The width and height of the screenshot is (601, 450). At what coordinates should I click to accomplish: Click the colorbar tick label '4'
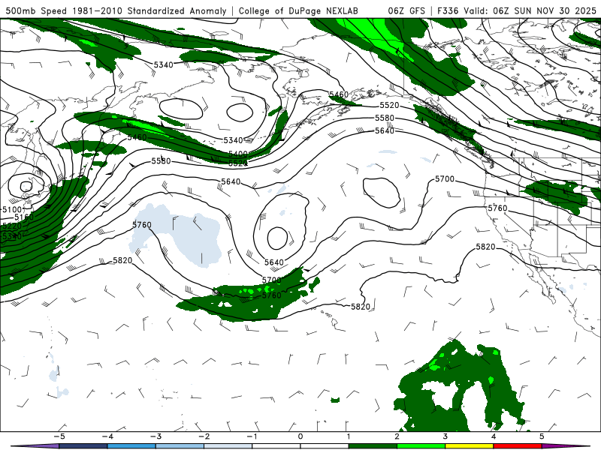pyautogui.click(x=494, y=436)
